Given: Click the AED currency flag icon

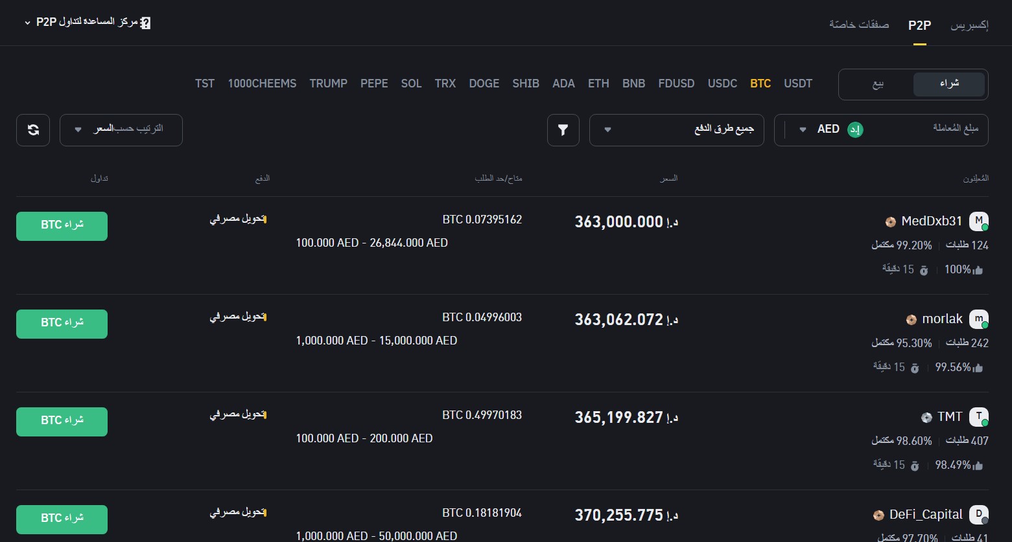Looking at the screenshot, I should [x=855, y=130].
